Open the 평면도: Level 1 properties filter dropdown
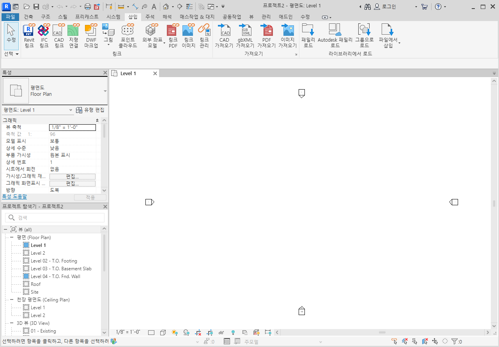 (71, 110)
